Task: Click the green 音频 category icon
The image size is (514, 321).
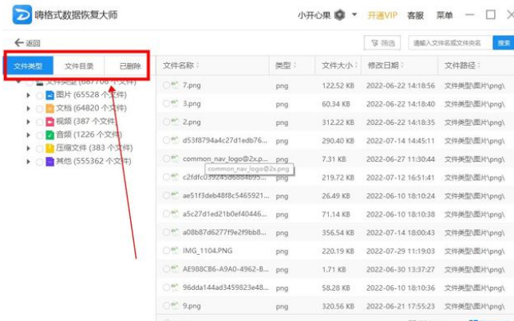Action: 49,135
